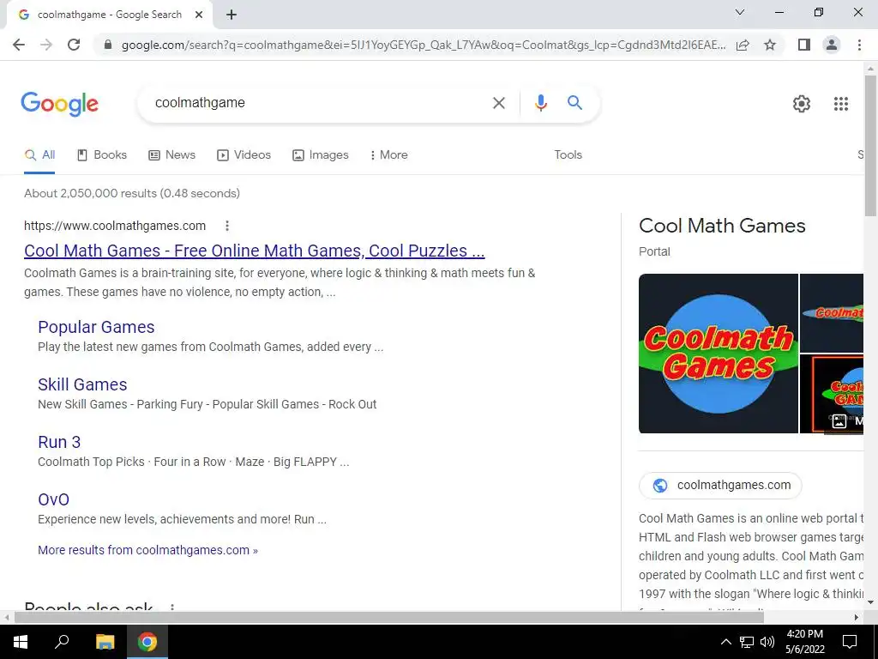Open the large Coolmath Games logo image

tap(718, 354)
